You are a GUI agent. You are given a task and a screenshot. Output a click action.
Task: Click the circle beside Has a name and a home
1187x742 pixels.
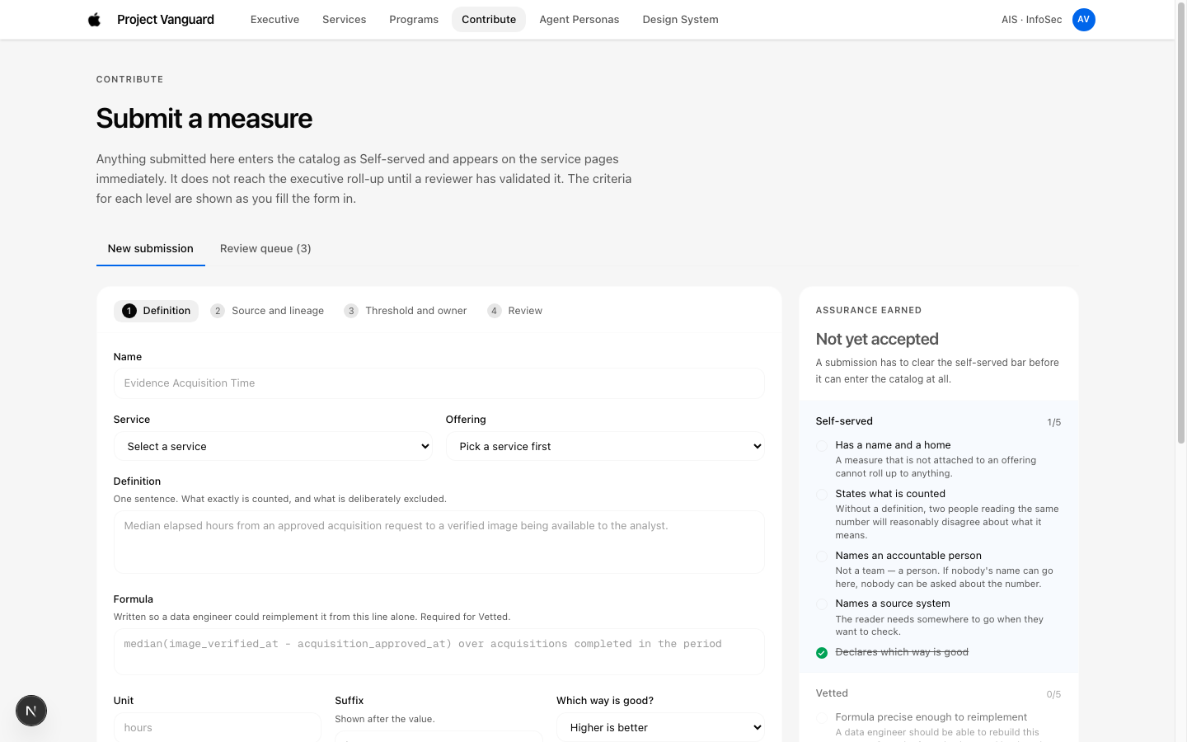(822, 446)
